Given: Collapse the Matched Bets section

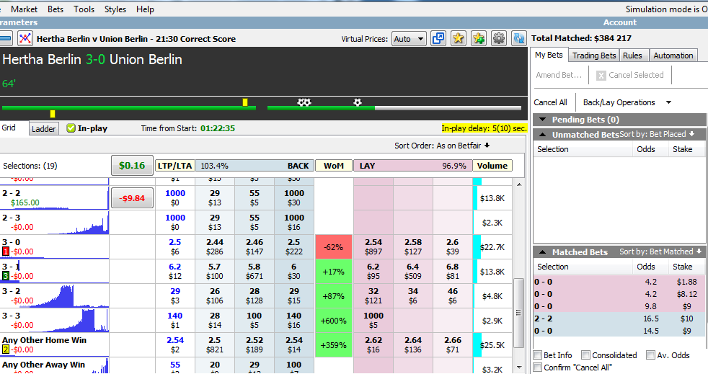Looking at the screenshot, I should coord(542,251).
